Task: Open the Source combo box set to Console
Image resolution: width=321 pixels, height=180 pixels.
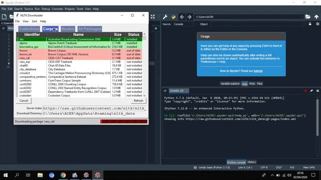Action: point(184,24)
